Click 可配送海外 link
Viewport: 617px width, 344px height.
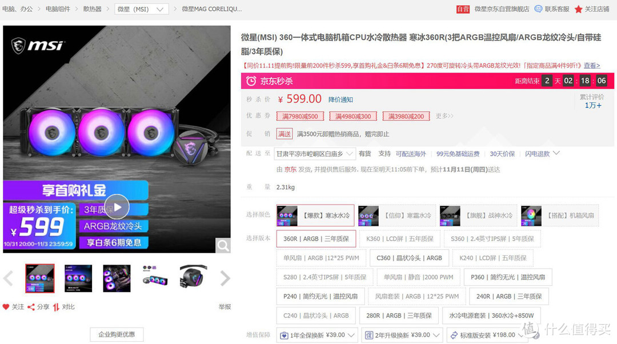click(411, 154)
